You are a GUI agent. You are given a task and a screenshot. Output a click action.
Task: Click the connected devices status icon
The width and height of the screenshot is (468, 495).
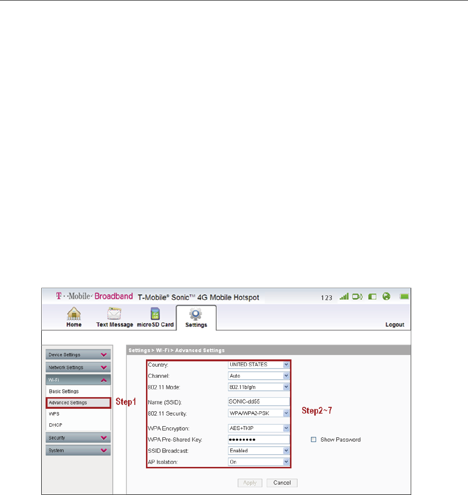point(357,297)
